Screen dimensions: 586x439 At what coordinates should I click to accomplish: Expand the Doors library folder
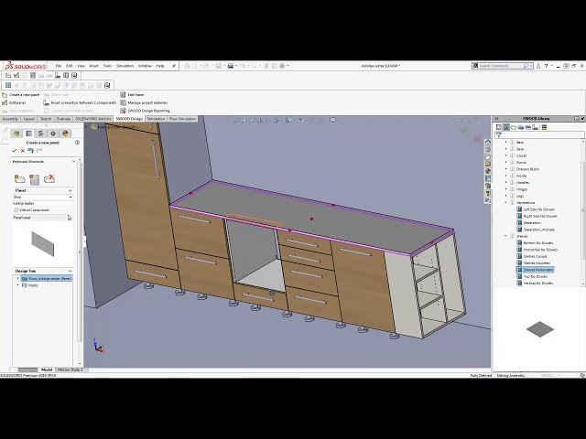506,163
